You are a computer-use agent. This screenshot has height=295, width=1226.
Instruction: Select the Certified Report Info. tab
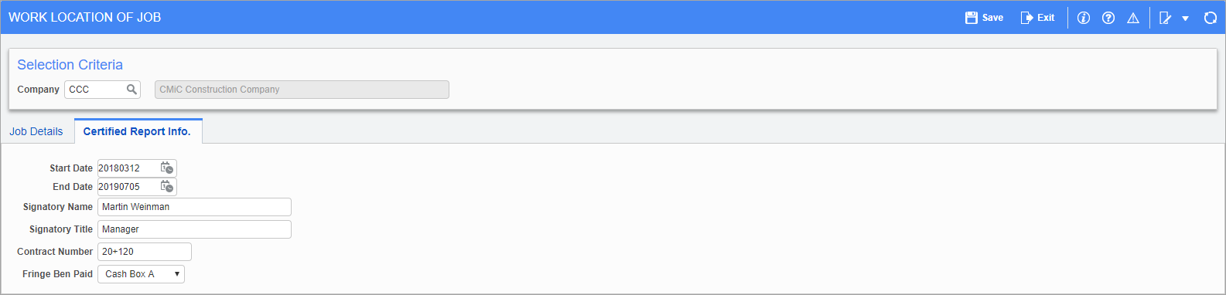pos(137,131)
